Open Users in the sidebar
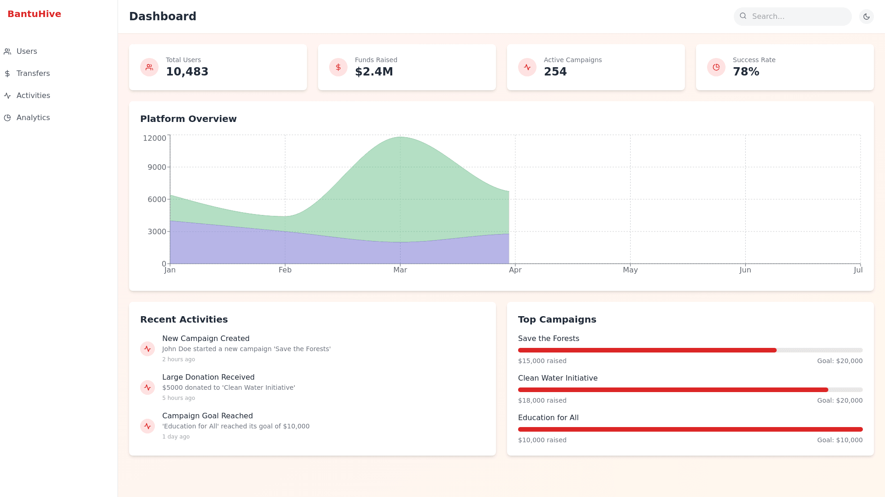 [x=27, y=52]
